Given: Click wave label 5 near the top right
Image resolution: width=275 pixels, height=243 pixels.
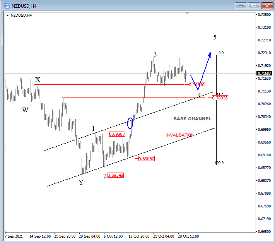Looking at the screenshot, I should pyautogui.click(x=215, y=37).
